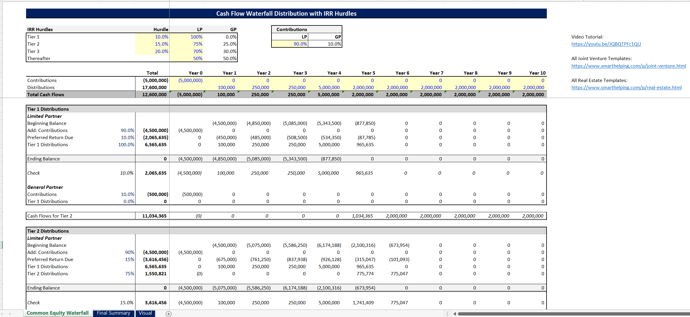Select Year 5 Tier 1 distribution 965,635
The width and height of the screenshot is (690, 317).
click(359, 144)
